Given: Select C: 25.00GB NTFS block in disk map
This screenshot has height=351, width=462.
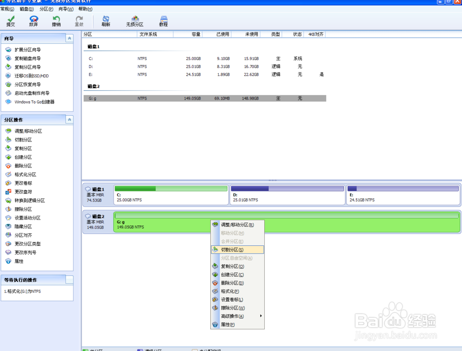Looking at the screenshot, I should (171, 195).
